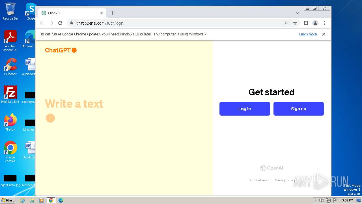Click the Chrome taskbar button

51,200
